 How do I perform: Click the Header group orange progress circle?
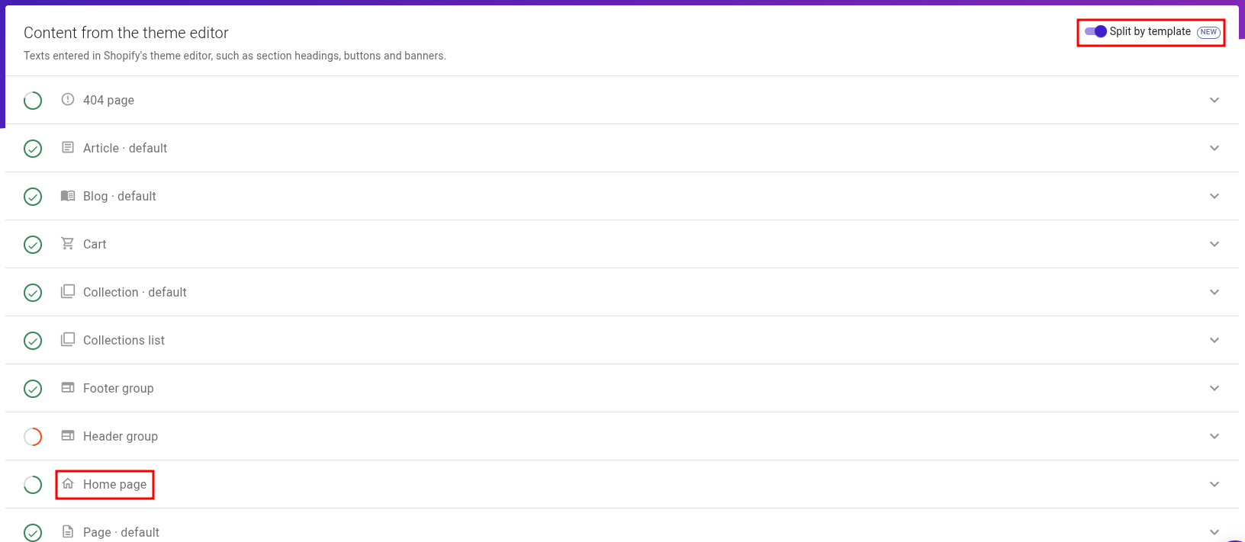point(33,437)
